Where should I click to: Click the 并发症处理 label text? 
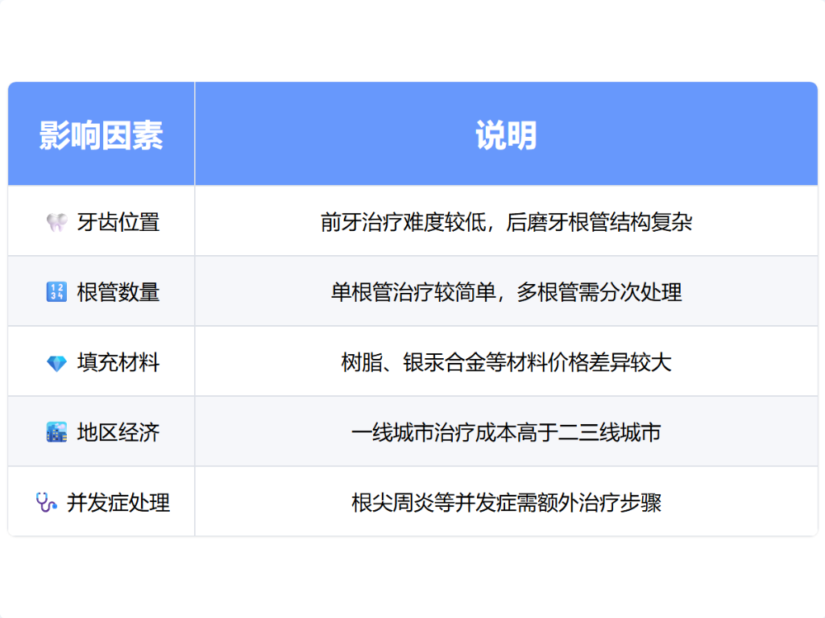click(x=118, y=503)
